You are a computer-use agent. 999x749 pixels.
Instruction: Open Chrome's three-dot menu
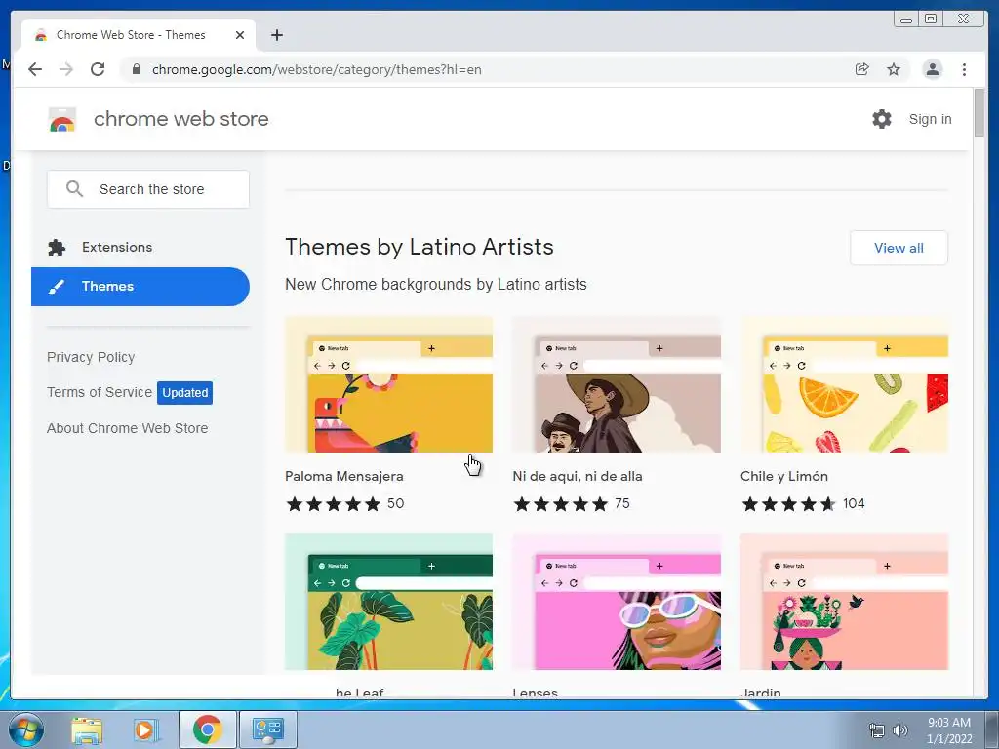click(x=965, y=69)
